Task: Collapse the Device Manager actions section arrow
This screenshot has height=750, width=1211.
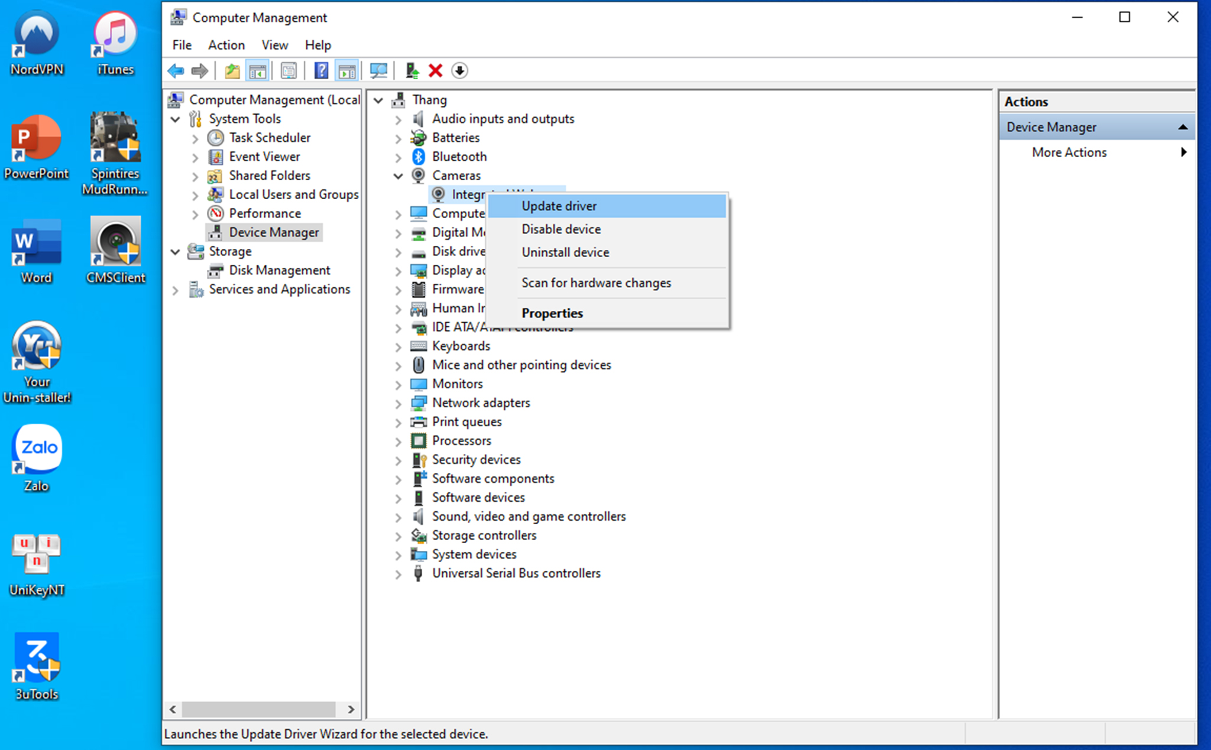Action: [x=1183, y=127]
